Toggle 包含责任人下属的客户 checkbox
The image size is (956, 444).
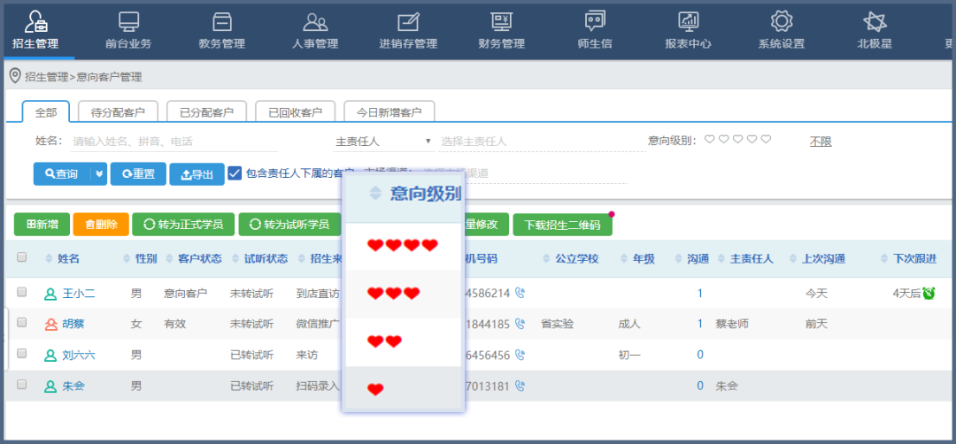click(235, 173)
